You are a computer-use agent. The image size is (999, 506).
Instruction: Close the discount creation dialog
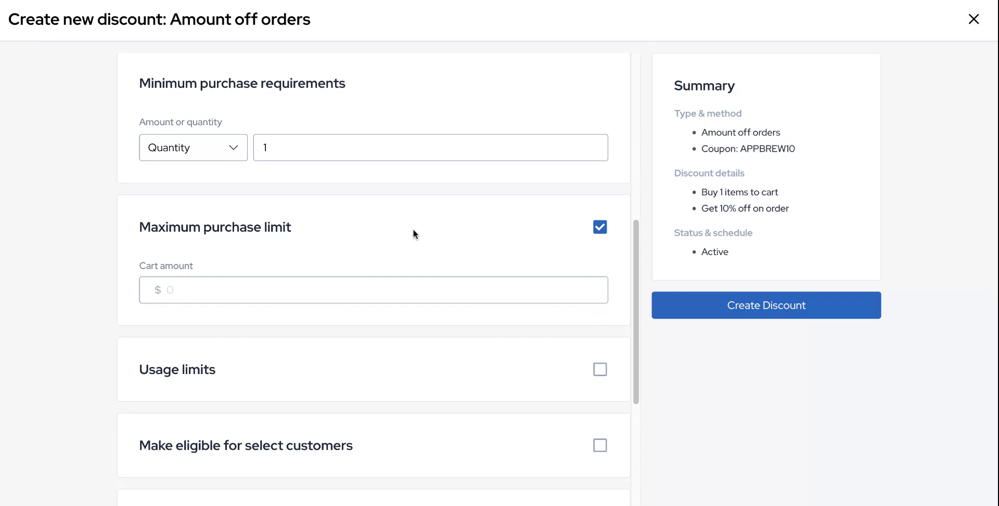click(x=974, y=19)
